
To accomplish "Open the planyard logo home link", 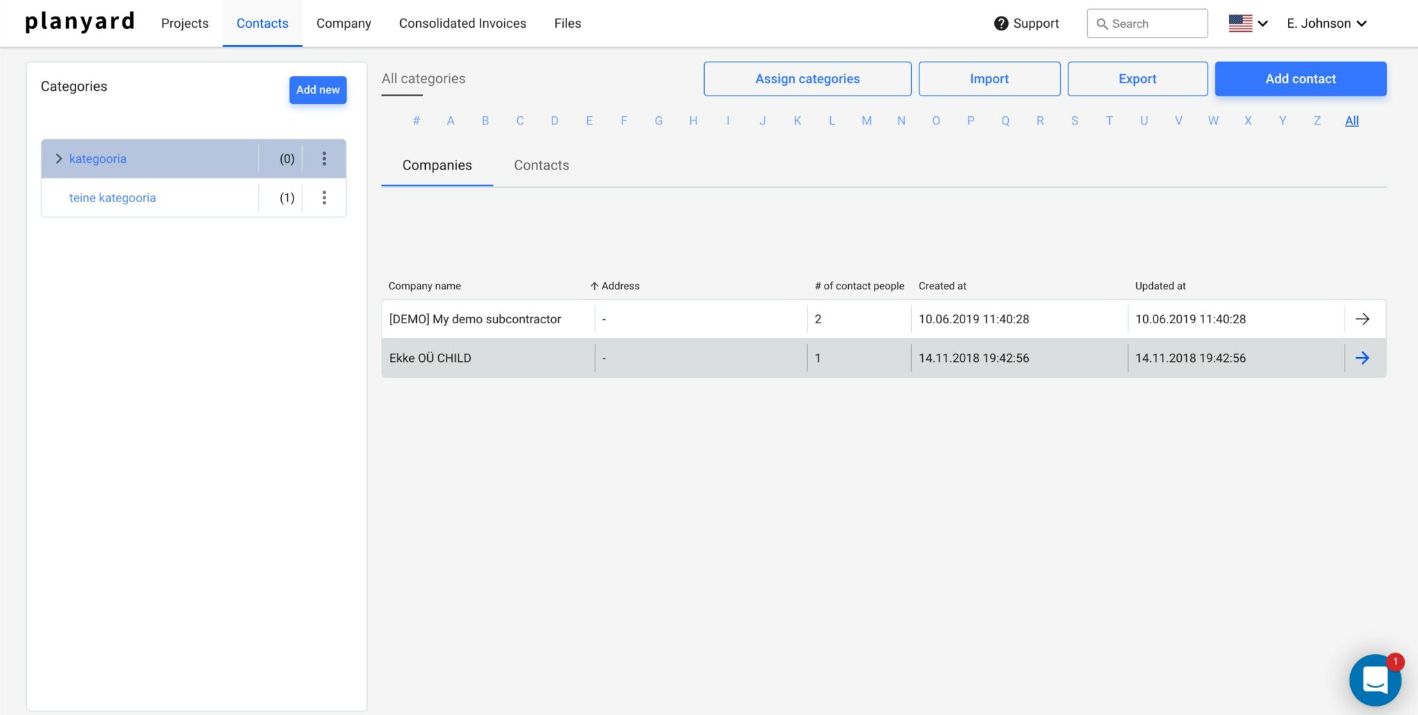I will point(80,23).
